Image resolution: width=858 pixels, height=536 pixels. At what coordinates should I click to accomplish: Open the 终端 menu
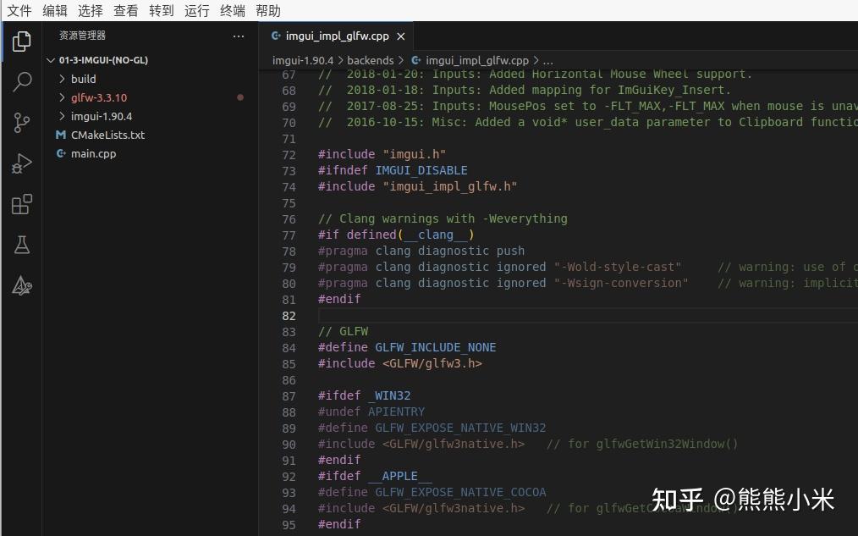pyautogui.click(x=231, y=10)
